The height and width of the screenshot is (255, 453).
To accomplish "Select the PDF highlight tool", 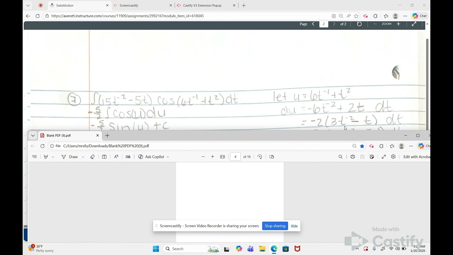I will pos(46,157).
